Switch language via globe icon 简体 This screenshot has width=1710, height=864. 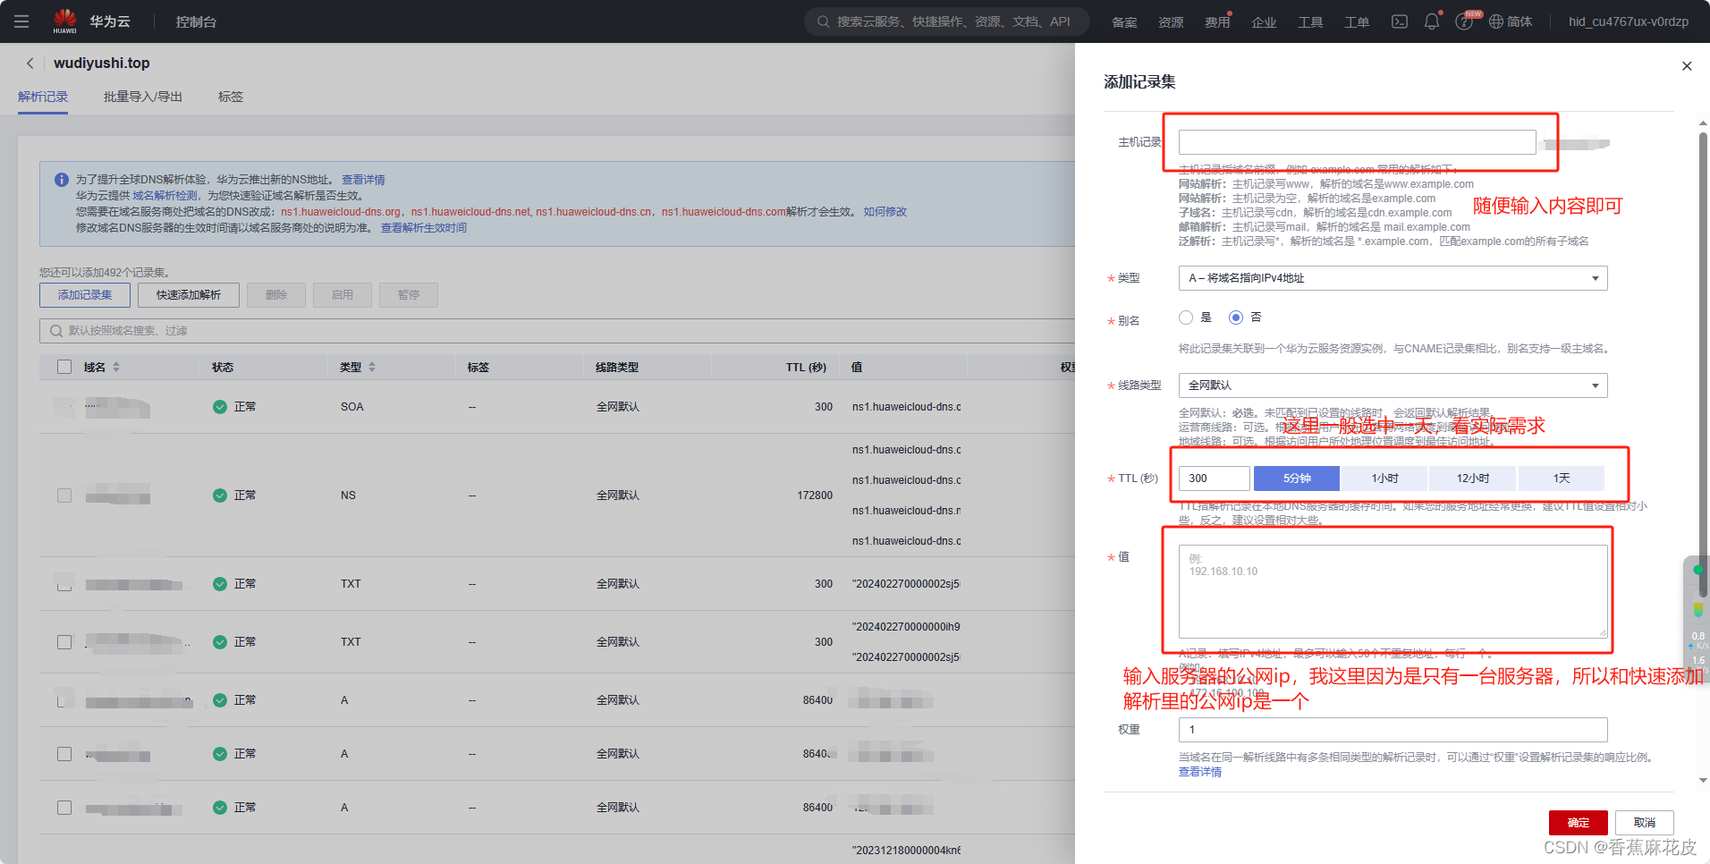coord(1511,21)
